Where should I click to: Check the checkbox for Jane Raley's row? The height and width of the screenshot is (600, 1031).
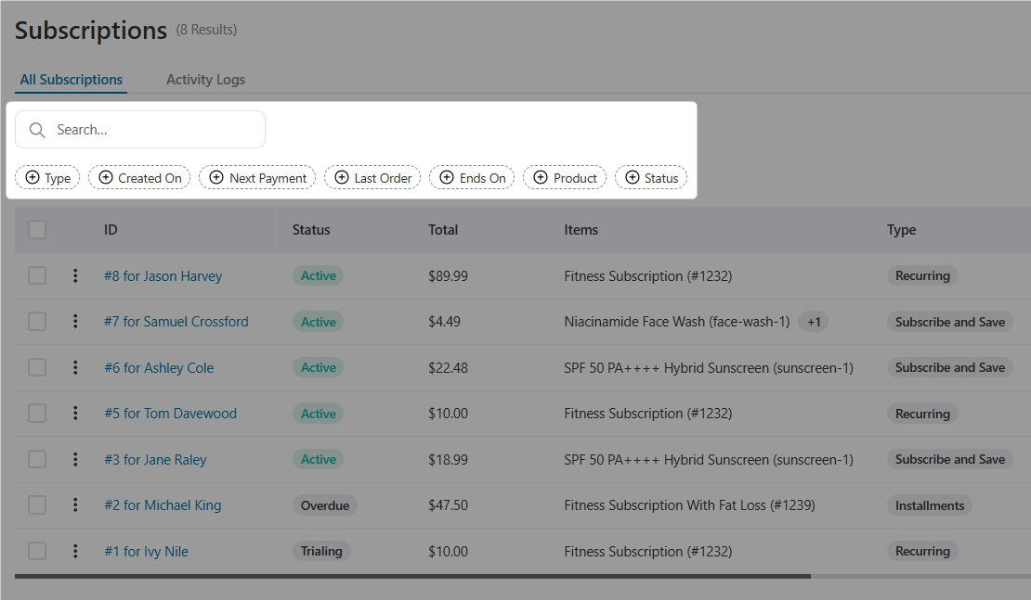(37, 458)
